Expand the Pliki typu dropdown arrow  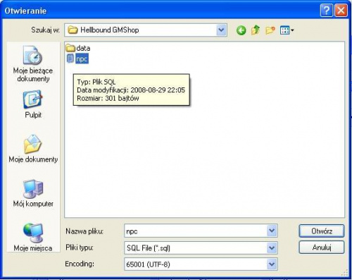[x=272, y=248]
